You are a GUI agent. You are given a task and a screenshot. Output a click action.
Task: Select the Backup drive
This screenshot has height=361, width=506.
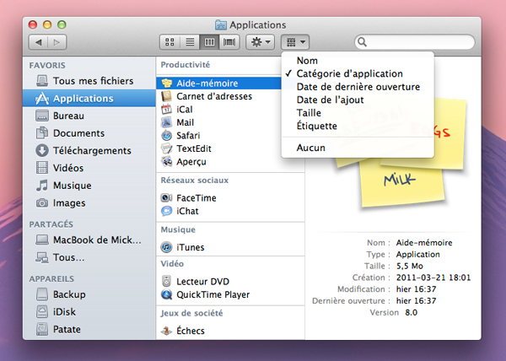pos(89,294)
